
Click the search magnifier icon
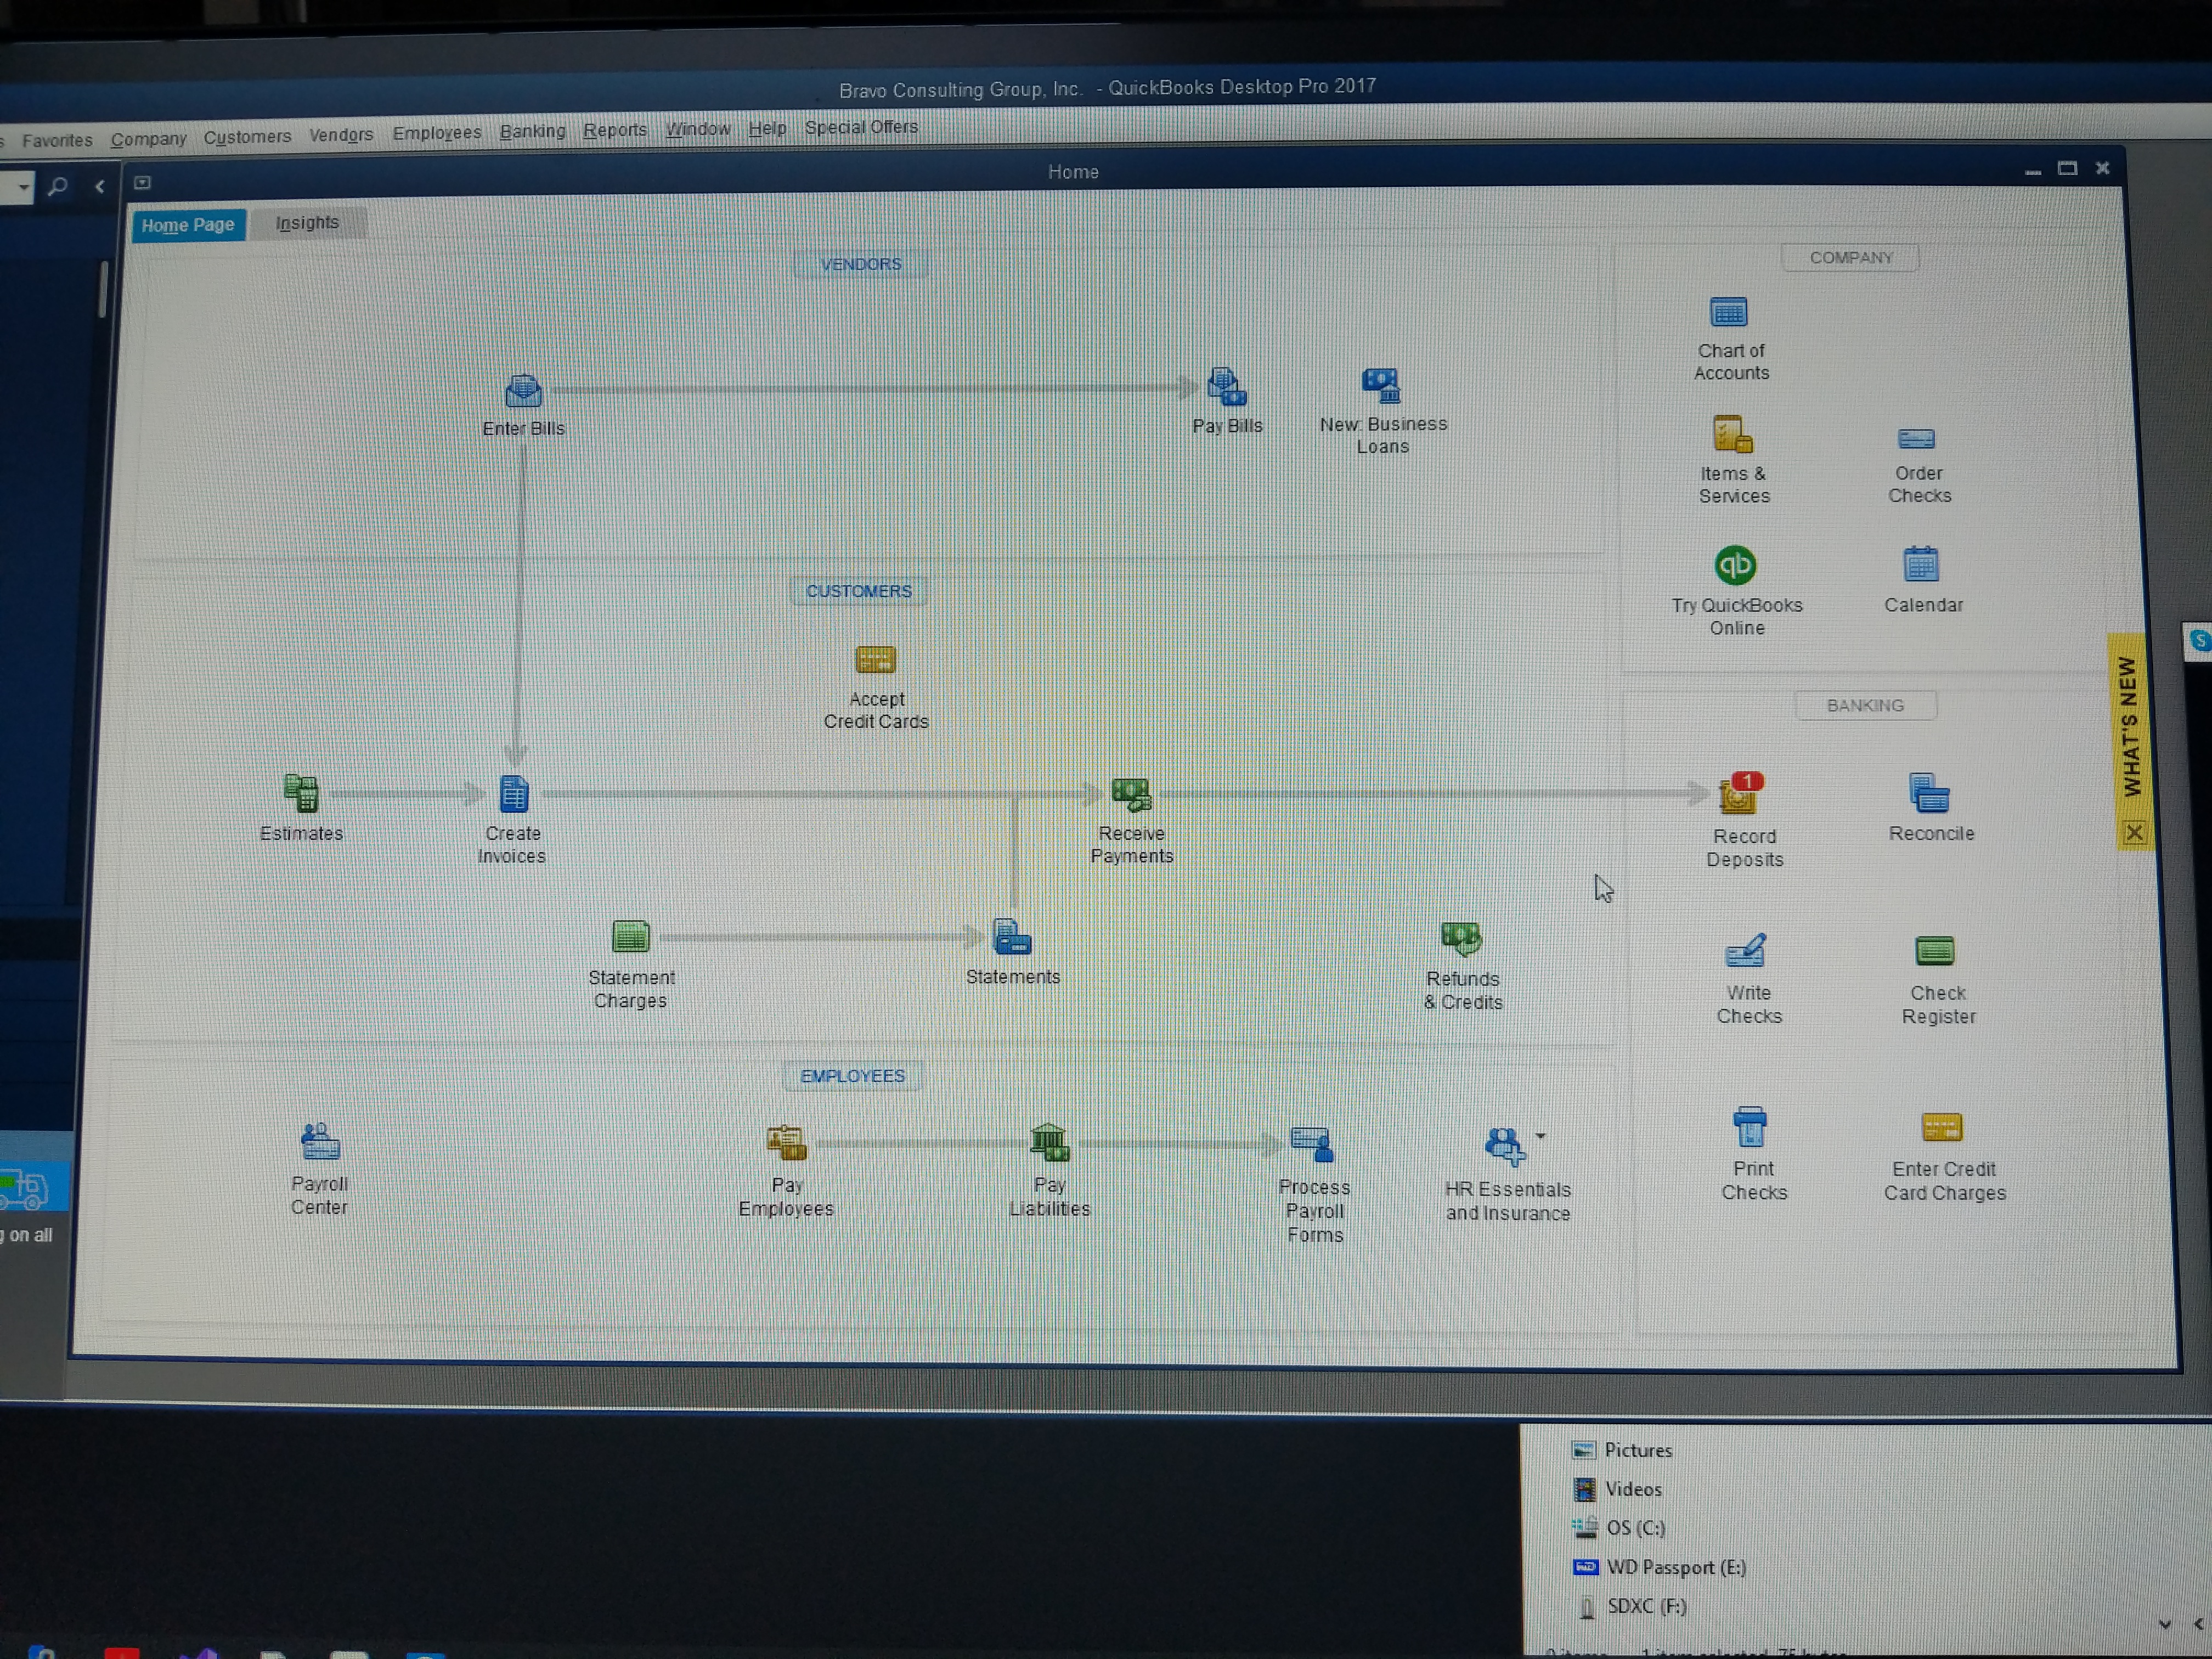point(58,186)
